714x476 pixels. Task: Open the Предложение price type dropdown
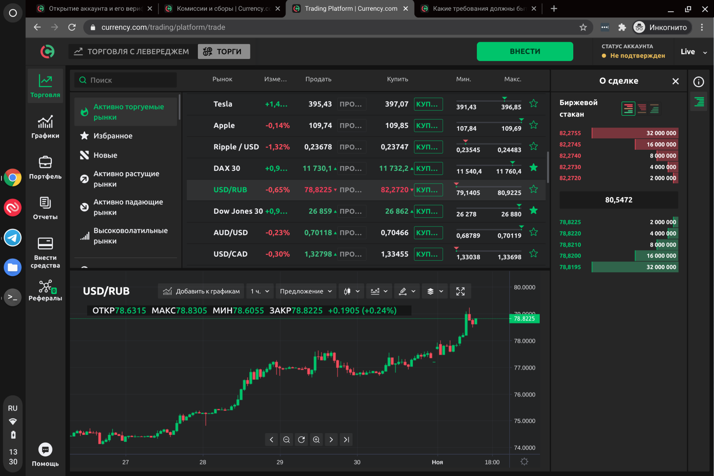coord(306,291)
